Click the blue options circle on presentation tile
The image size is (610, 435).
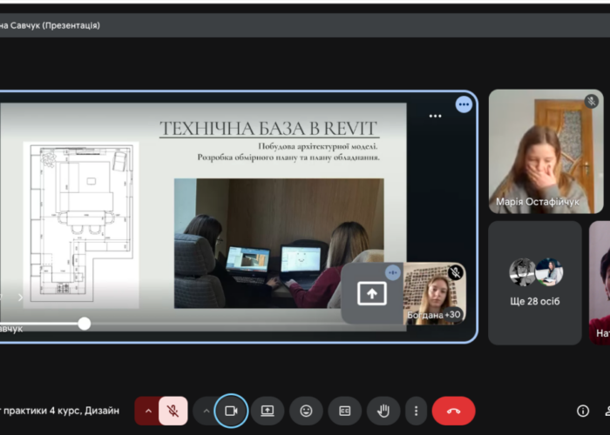click(464, 104)
